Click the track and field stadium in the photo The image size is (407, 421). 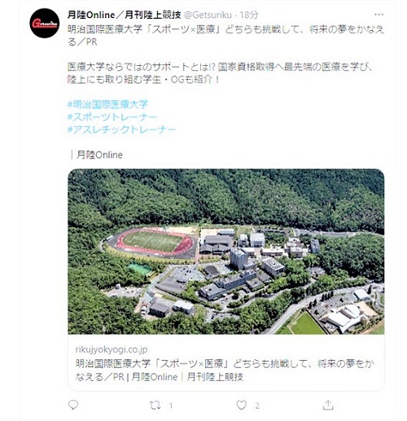pyautogui.click(x=152, y=243)
